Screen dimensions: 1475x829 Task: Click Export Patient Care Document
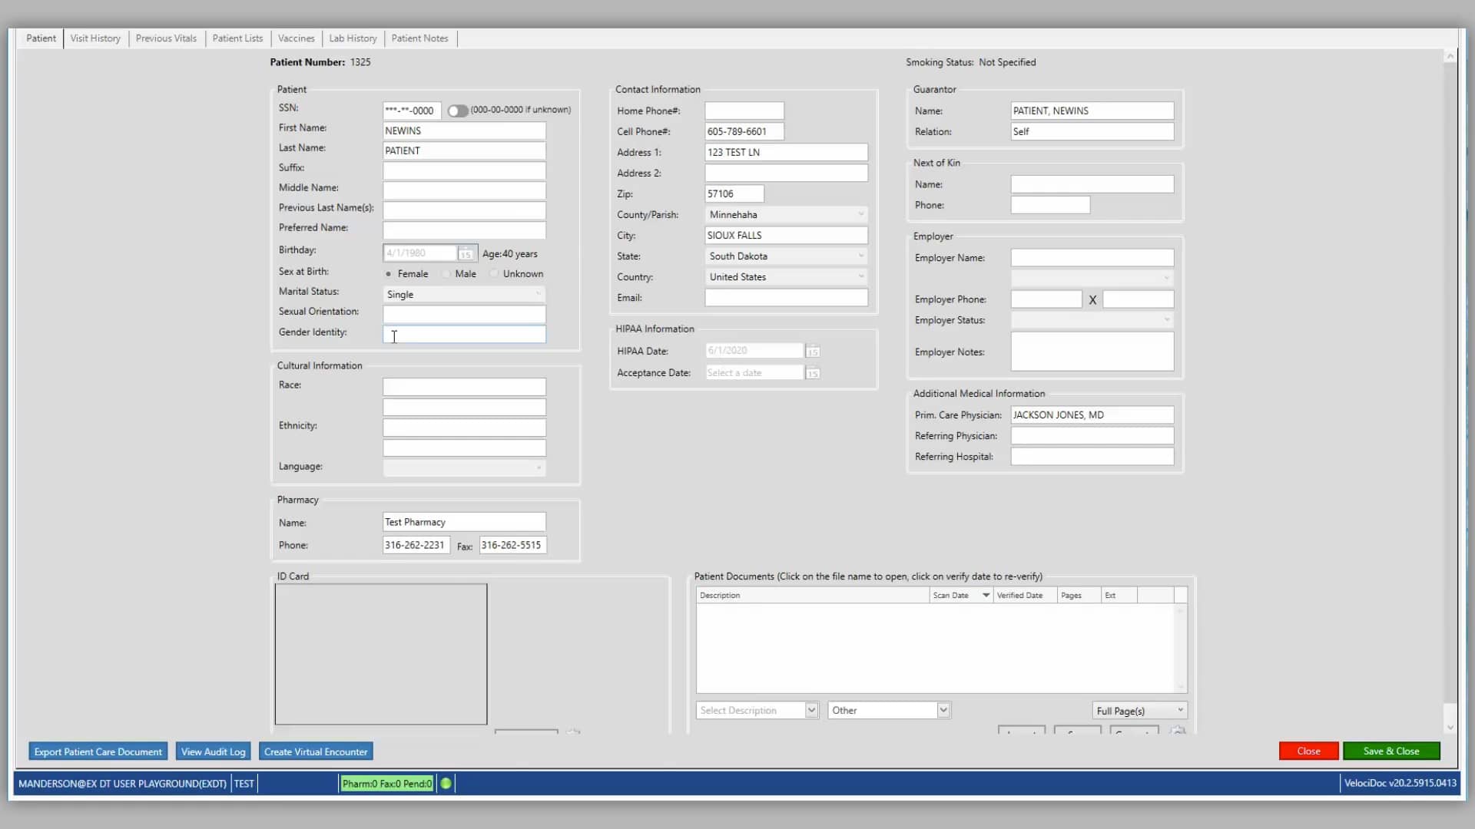pyautogui.click(x=98, y=751)
